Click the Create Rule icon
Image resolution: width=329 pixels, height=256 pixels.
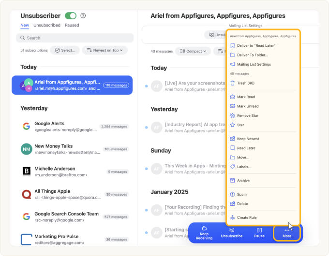tap(233, 217)
